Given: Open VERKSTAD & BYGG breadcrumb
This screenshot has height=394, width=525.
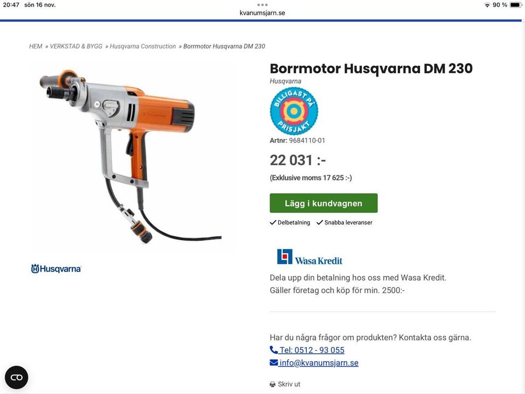Looking at the screenshot, I should (x=76, y=46).
